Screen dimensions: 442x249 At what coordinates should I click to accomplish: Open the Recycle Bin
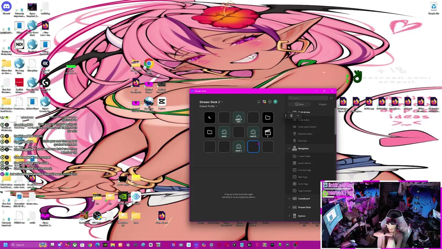[x=434, y=8]
